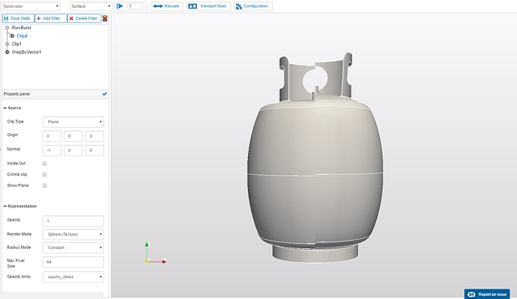Image resolution: width=517 pixels, height=299 pixels.
Task: Enable the Crinkle clip checkbox
Action: (x=45, y=174)
